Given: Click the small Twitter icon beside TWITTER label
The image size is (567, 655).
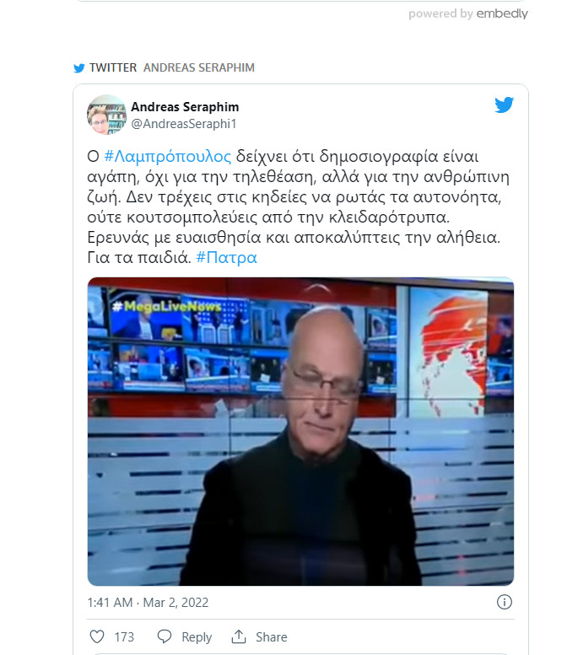Looking at the screenshot, I should tap(79, 68).
